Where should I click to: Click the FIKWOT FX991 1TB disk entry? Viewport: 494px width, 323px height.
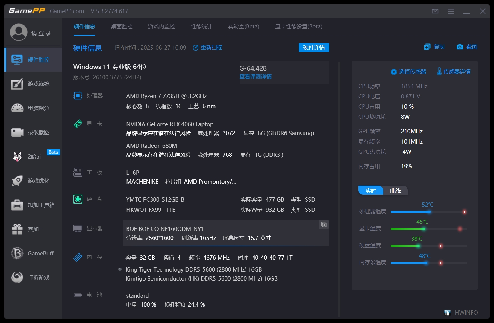(x=151, y=210)
